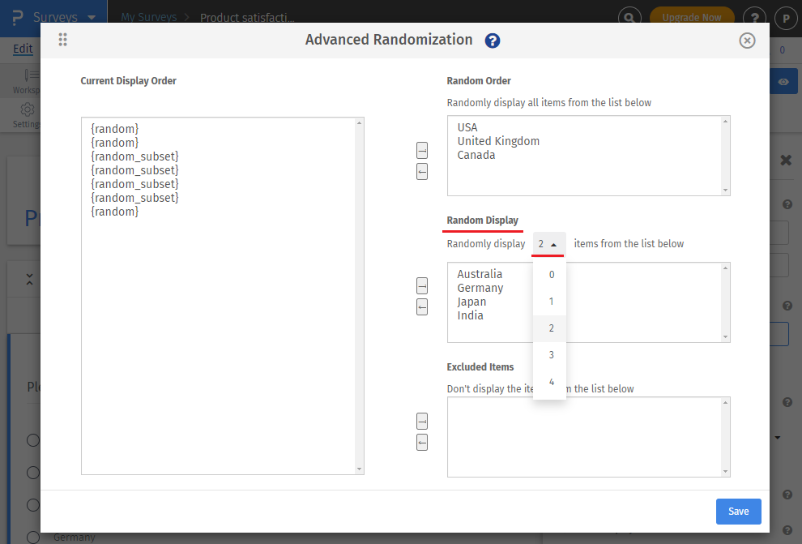Click the Advanced Randomization help icon
This screenshot has width=802, height=544.
[492, 40]
